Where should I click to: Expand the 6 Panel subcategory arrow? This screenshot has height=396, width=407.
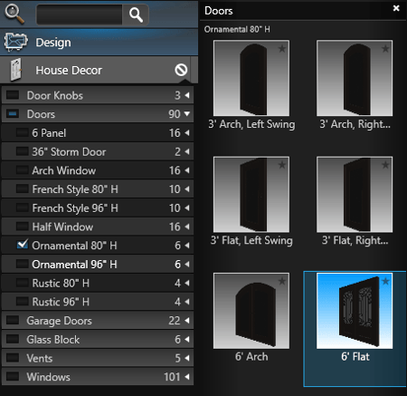(187, 132)
